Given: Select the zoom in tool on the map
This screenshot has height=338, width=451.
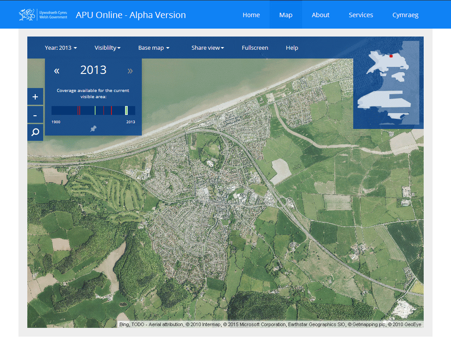Looking at the screenshot, I should click(35, 96).
